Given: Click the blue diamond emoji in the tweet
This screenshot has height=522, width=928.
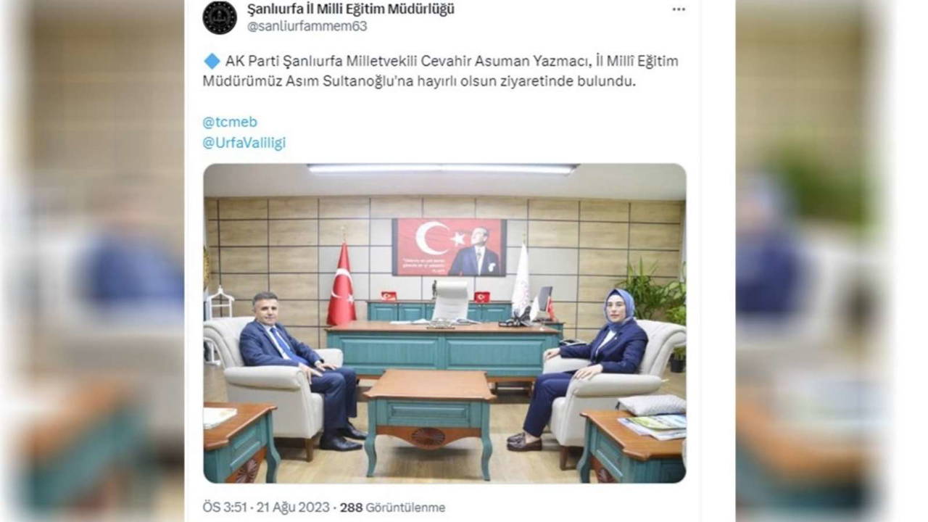Looking at the screenshot, I should (211, 62).
